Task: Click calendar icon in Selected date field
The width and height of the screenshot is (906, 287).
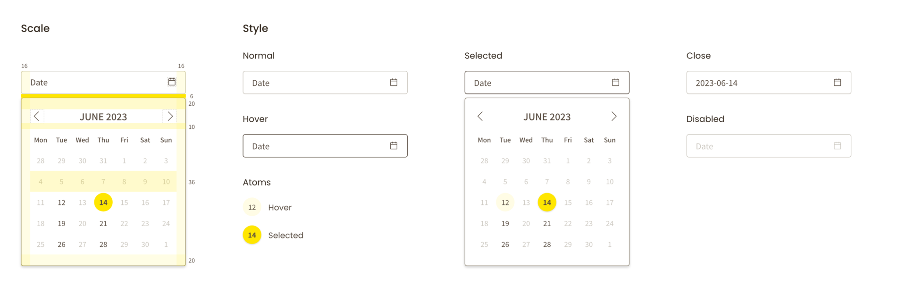Action: tap(615, 82)
